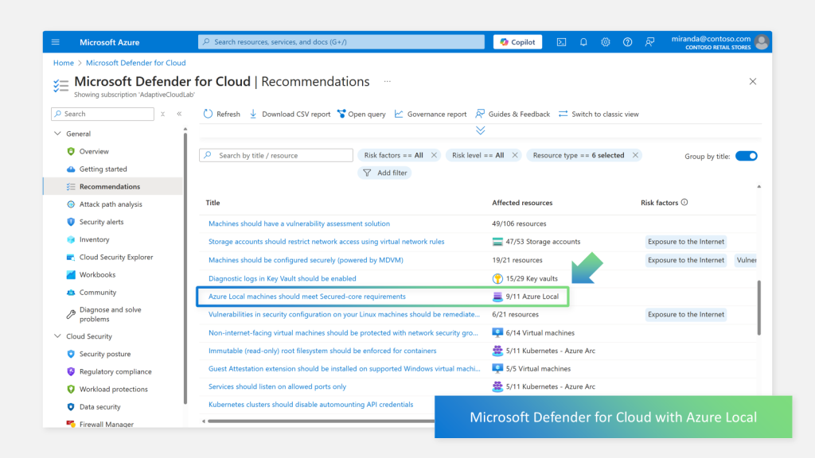
Task: Remove the Risk level filter
Action: point(515,155)
